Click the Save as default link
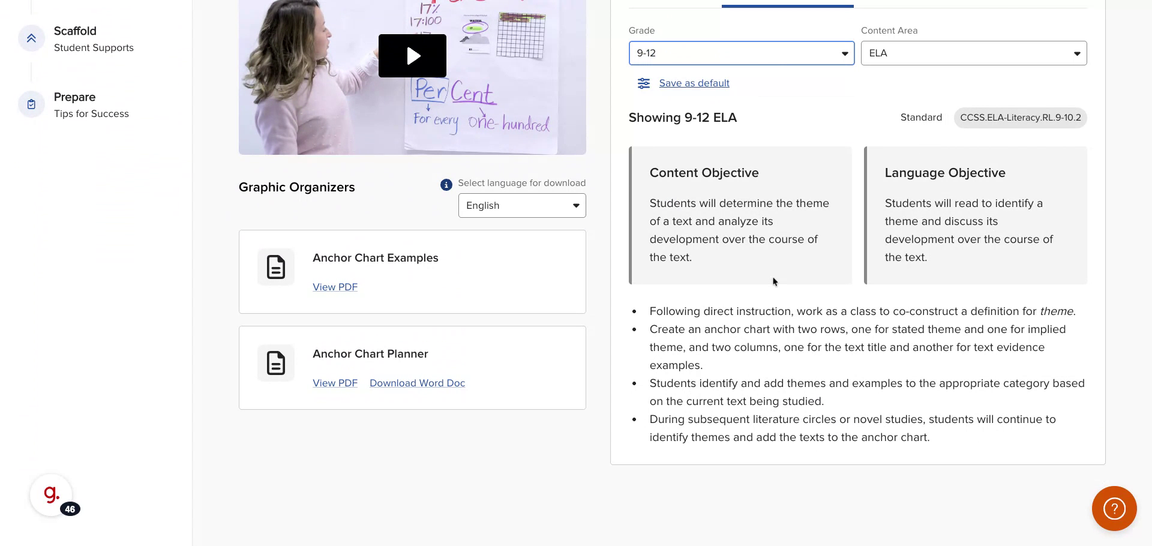This screenshot has width=1152, height=546. [694, 83]
